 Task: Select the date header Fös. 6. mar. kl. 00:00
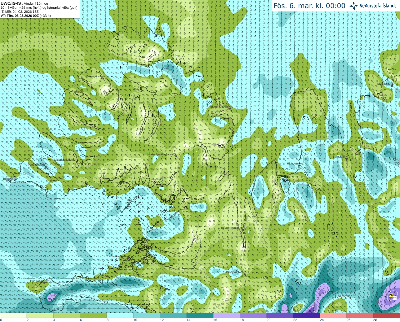point(309,6)
